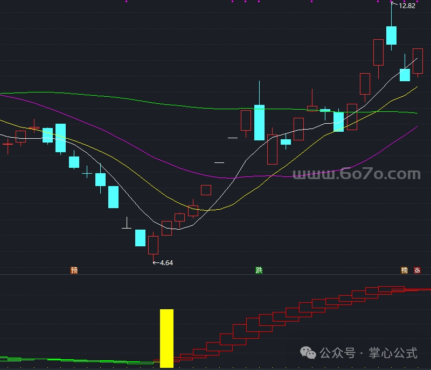Click the orange 预 marker icon
This screenshot has height=370, width=431.
tap(74, 271)
